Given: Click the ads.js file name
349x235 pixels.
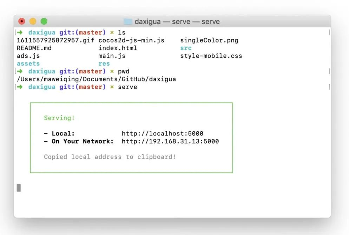Looking at the screenshot, I should click(28, 56).
